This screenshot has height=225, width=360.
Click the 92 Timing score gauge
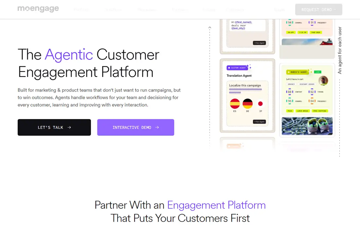tap(312, 92)
